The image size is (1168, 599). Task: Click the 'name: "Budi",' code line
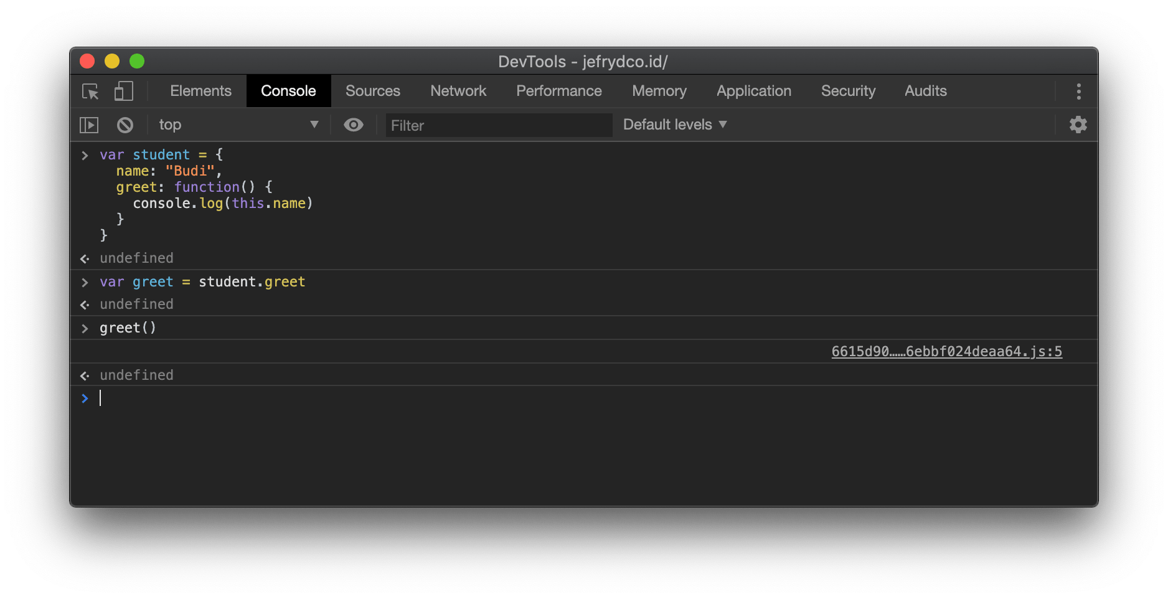click(x=169, y=171)
